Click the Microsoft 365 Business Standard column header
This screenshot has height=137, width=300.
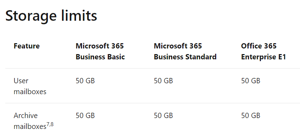(185, 51)
